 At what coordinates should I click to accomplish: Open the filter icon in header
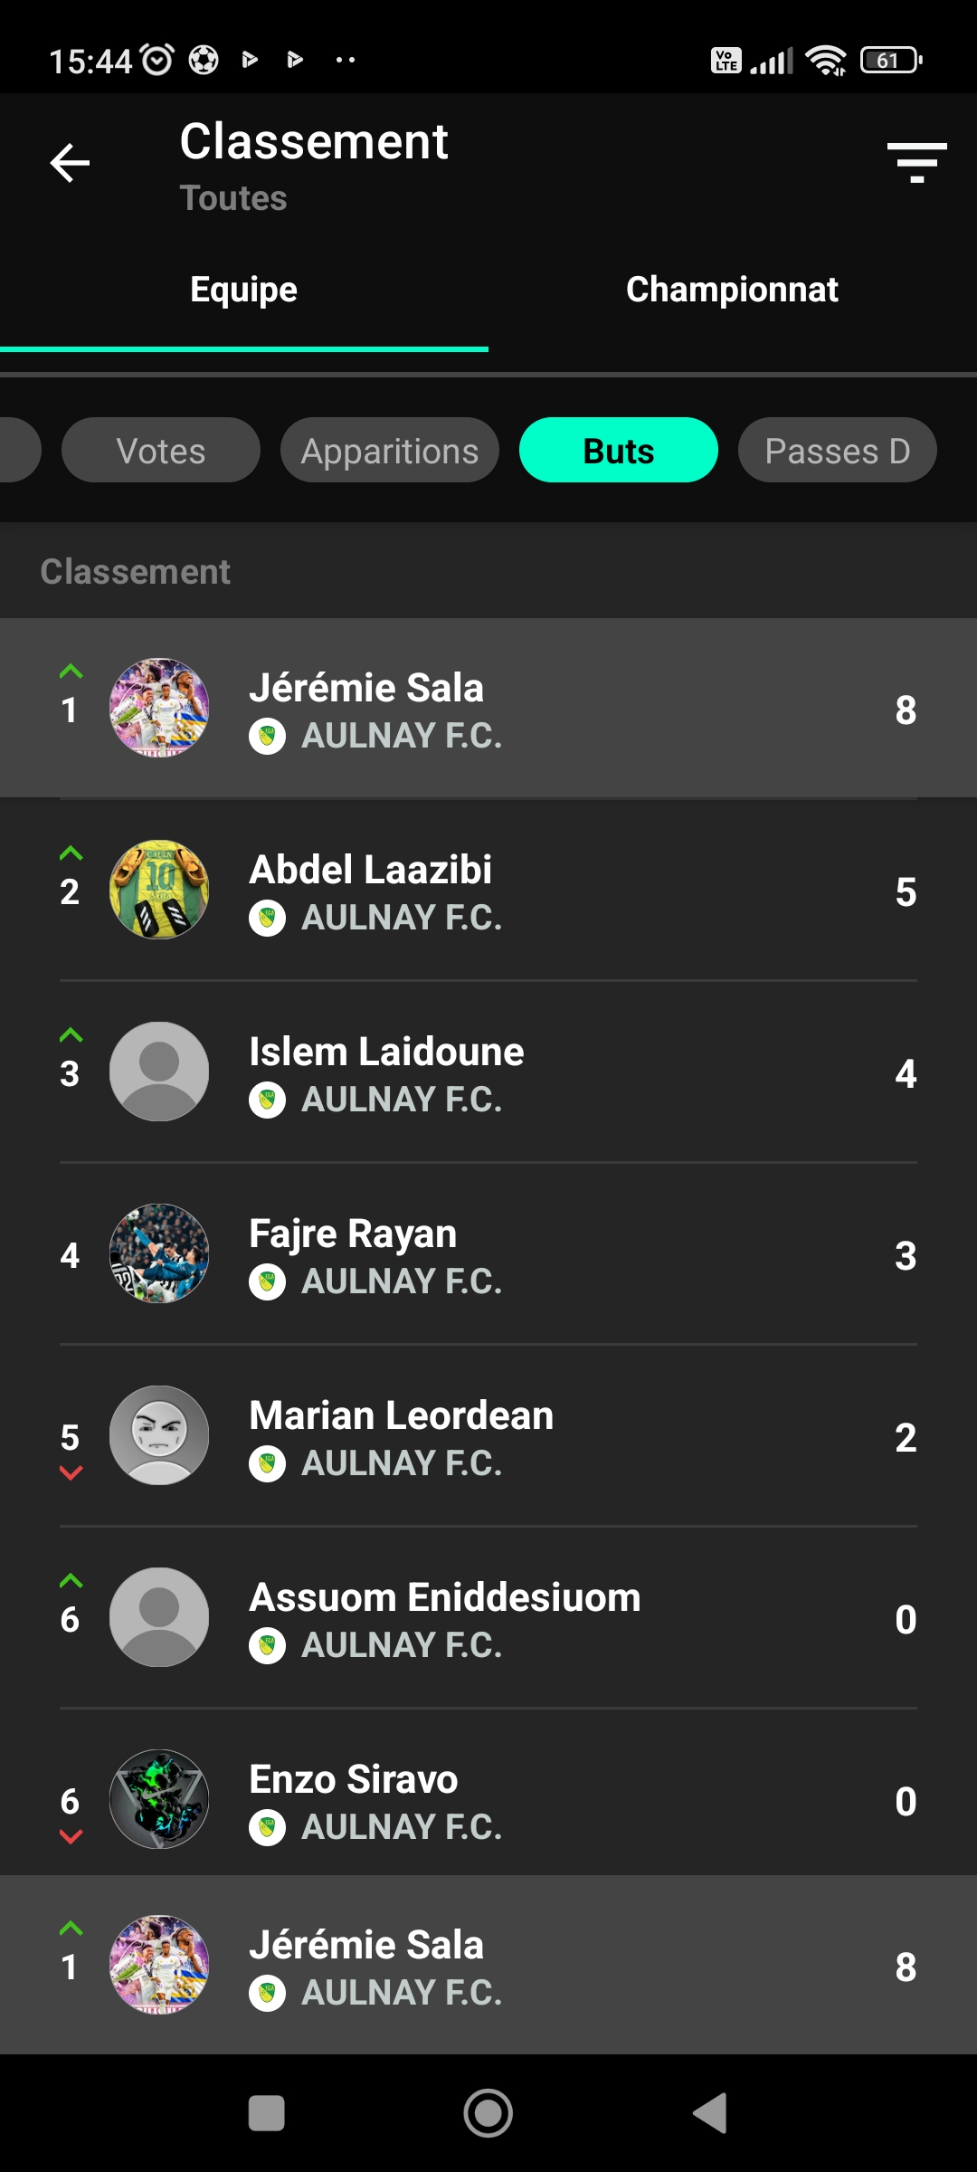(x=916, y=163)
